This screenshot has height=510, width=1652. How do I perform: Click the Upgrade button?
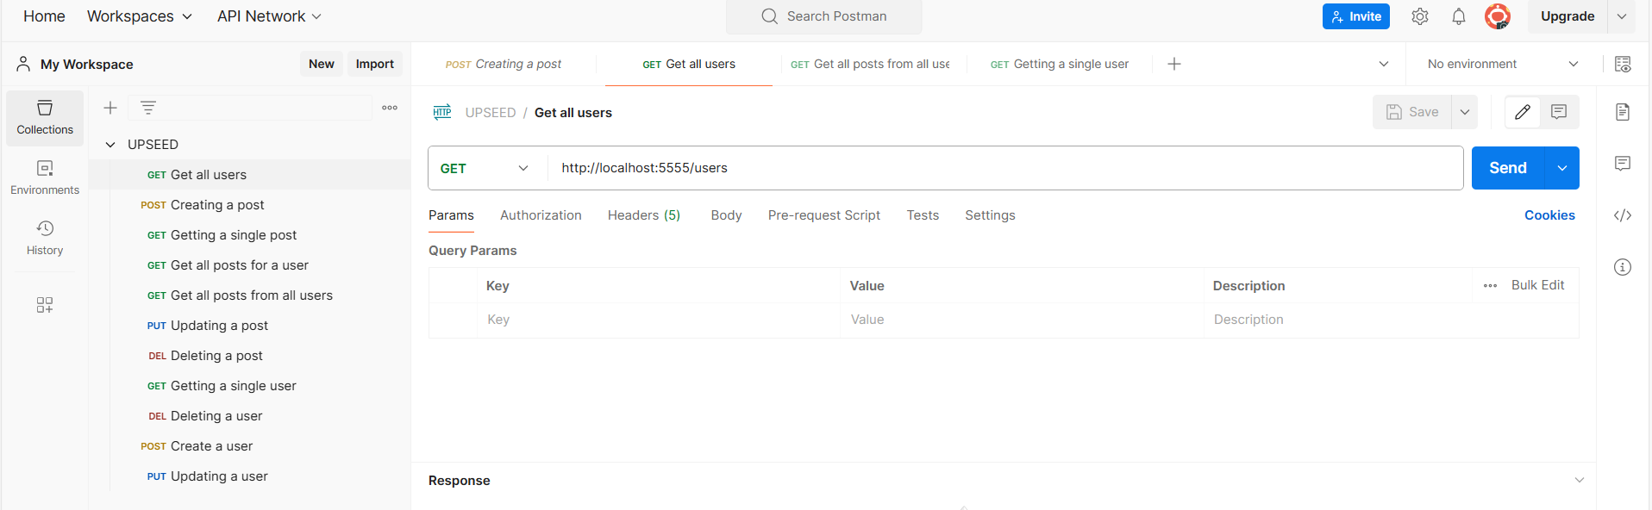point(1568,16)
